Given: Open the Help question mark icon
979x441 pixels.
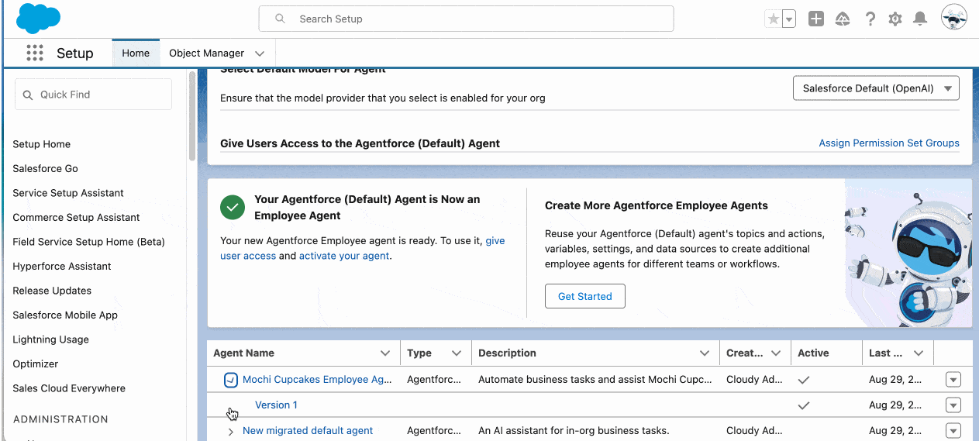Looking at the screenshot, I should point(870,19).
